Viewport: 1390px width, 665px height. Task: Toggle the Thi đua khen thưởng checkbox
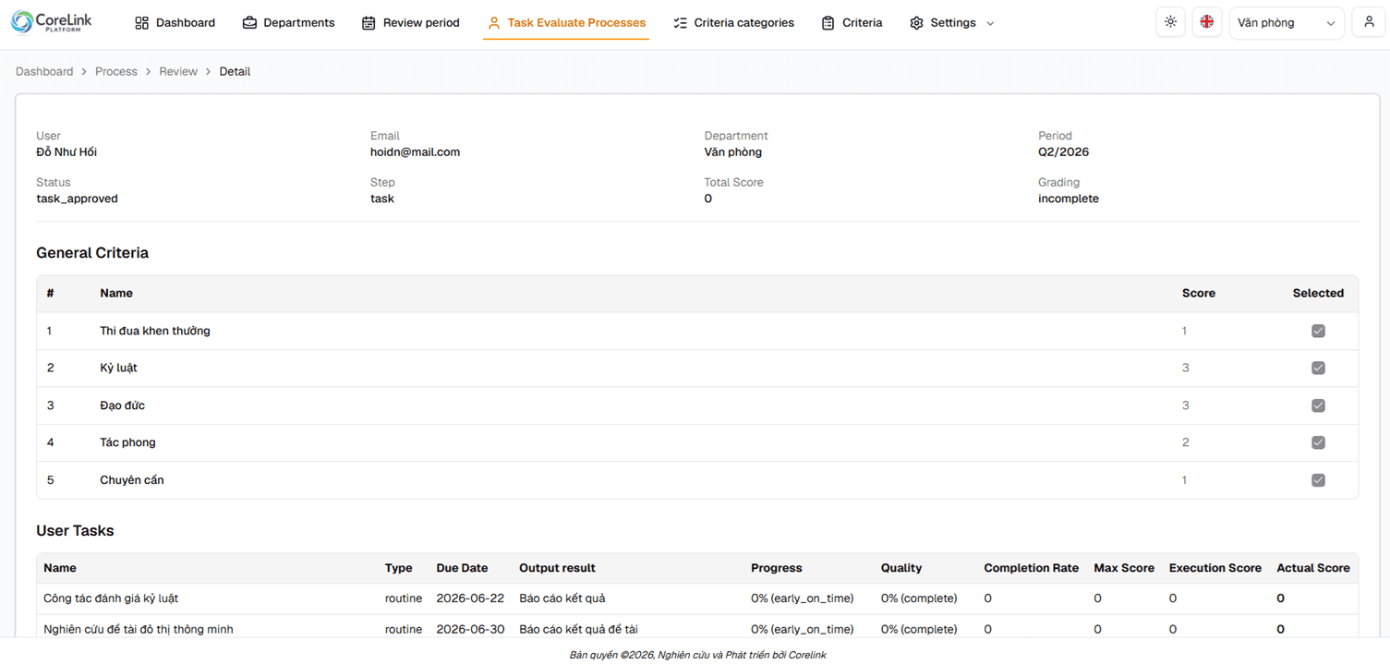pos(1318,331)
